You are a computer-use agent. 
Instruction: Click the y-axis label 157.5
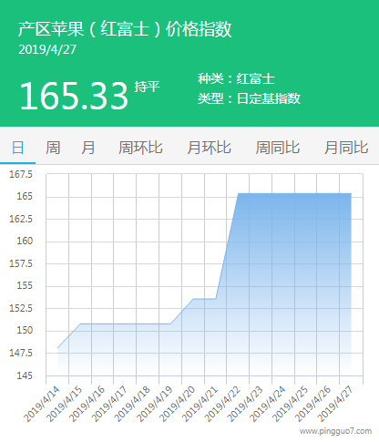tap(21, 263)
